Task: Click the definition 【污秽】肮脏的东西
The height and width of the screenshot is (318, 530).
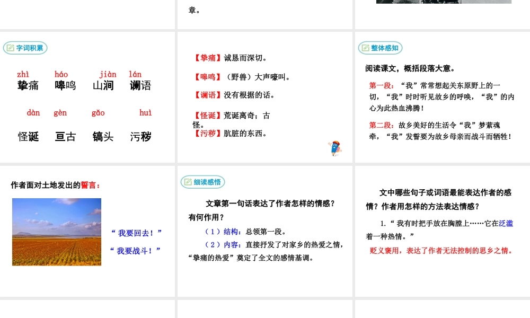Action: (230, 134)
